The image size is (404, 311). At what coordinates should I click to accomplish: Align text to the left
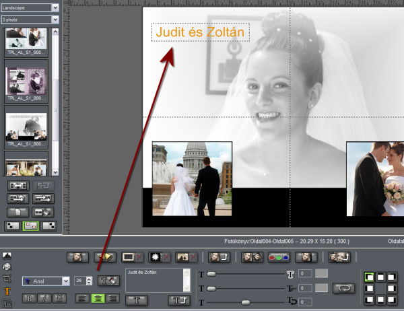click(x=82, y=298)
